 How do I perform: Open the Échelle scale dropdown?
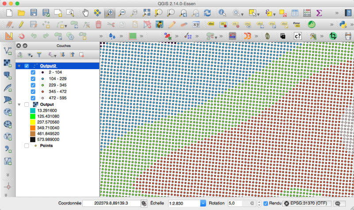click(203, 203)
